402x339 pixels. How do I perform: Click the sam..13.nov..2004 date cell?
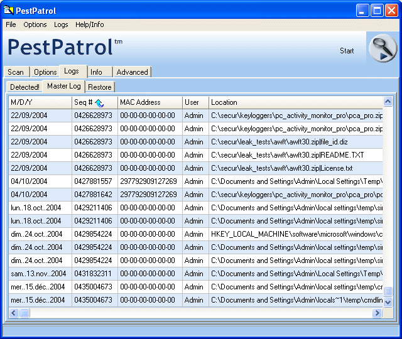(38, 274)
